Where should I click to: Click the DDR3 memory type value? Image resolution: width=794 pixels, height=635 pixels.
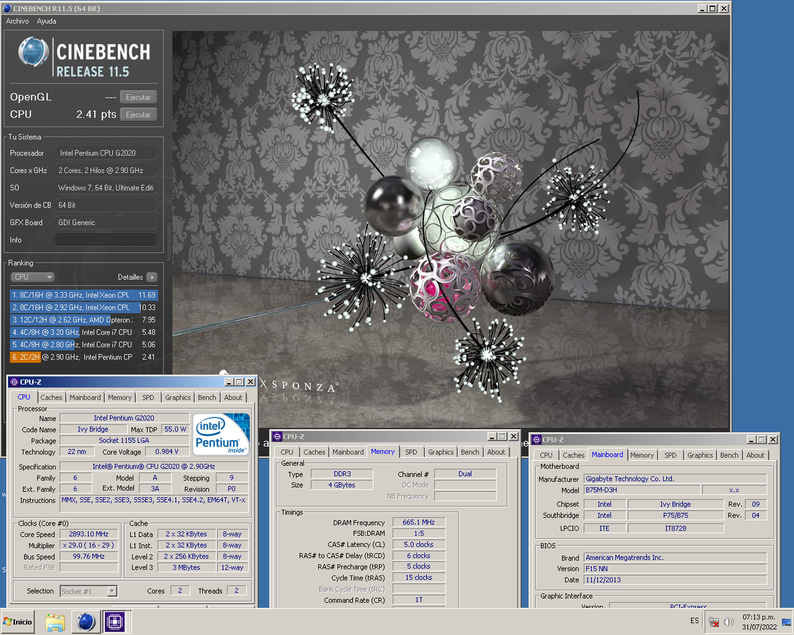click(342, 474)
